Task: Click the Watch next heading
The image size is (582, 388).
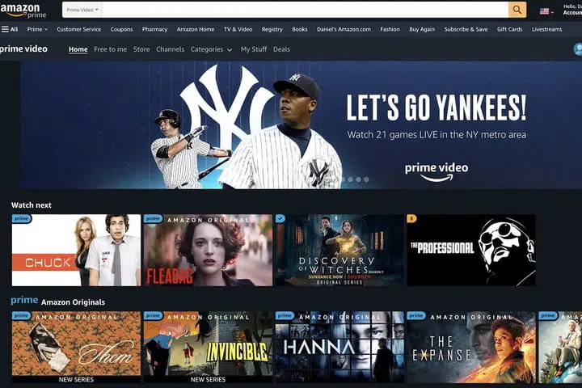Action: pos(32,205)
